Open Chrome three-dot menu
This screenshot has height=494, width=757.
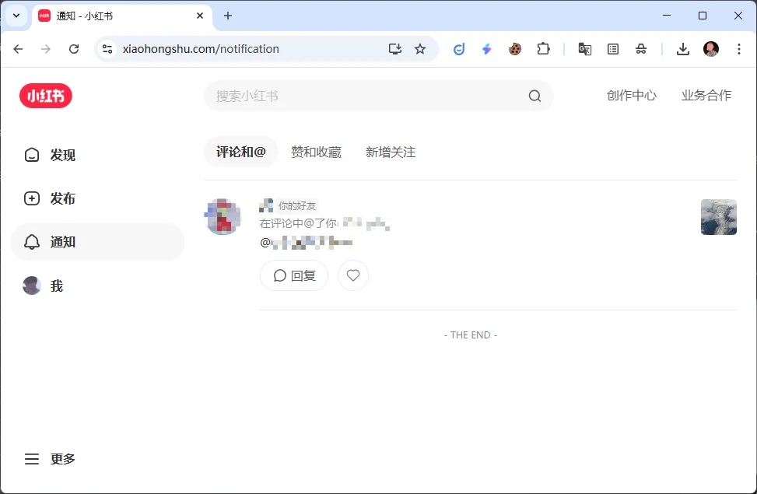coord(738,49)
